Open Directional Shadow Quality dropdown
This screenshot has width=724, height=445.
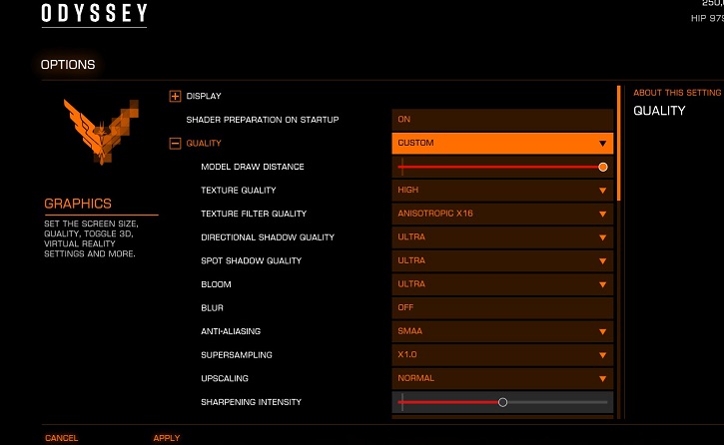click(502, 237)
